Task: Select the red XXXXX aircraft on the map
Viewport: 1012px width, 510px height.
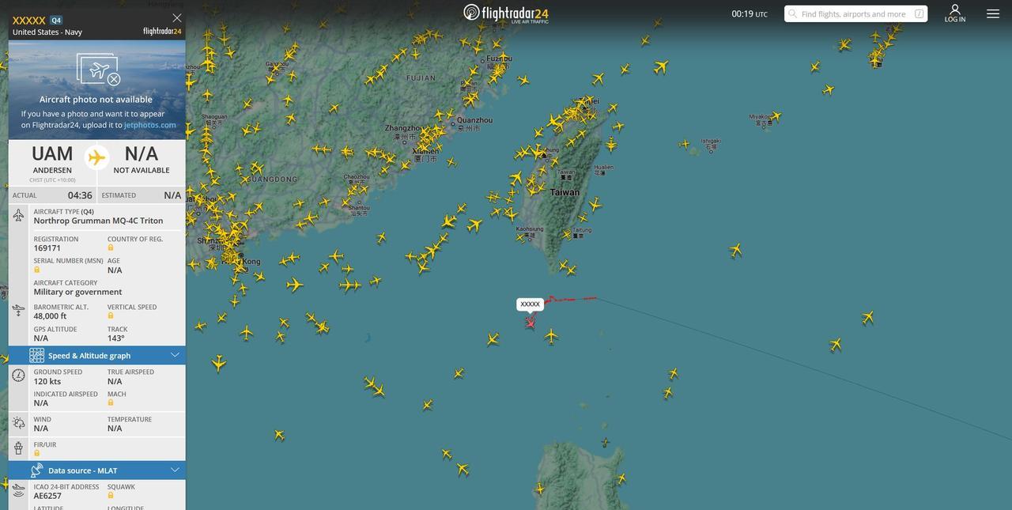Action: pyautogui.click(x=530, y=322)
